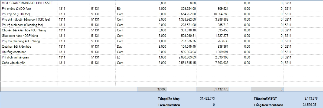
Task: Click amount 995.455 cell
Action: (213, 30)
